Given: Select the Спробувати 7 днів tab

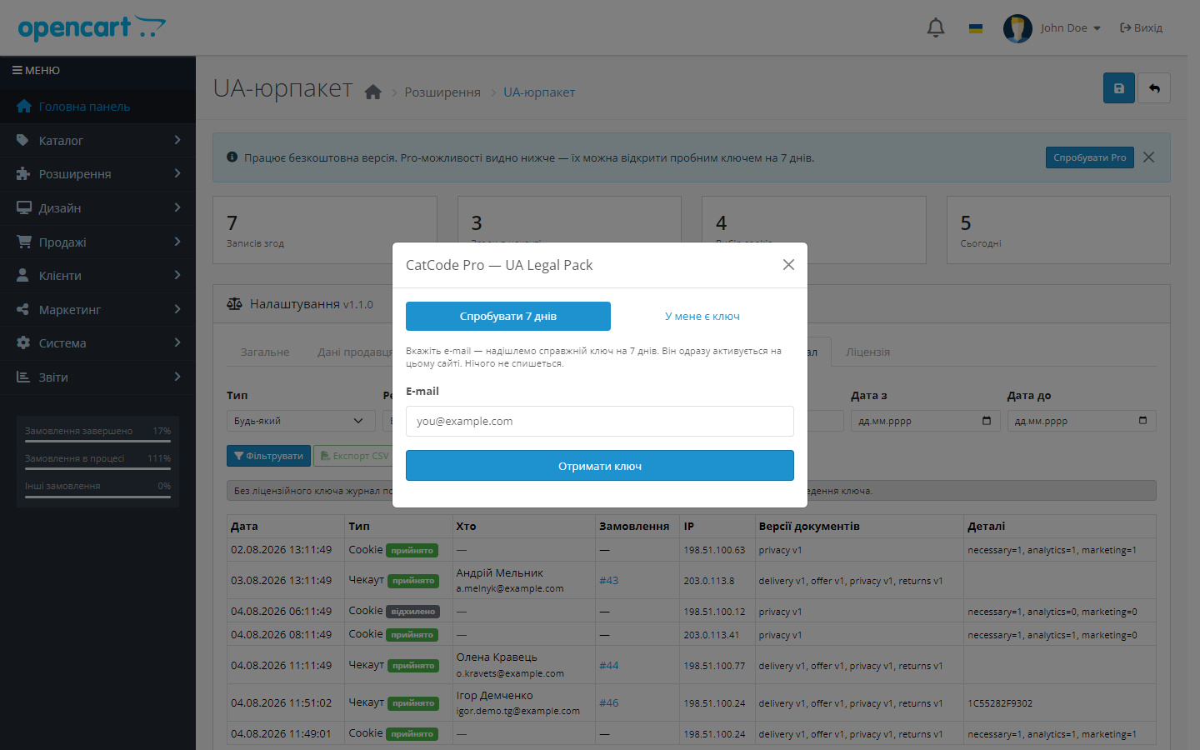Looking at the screenshot, I should click(x=508, y=317).
